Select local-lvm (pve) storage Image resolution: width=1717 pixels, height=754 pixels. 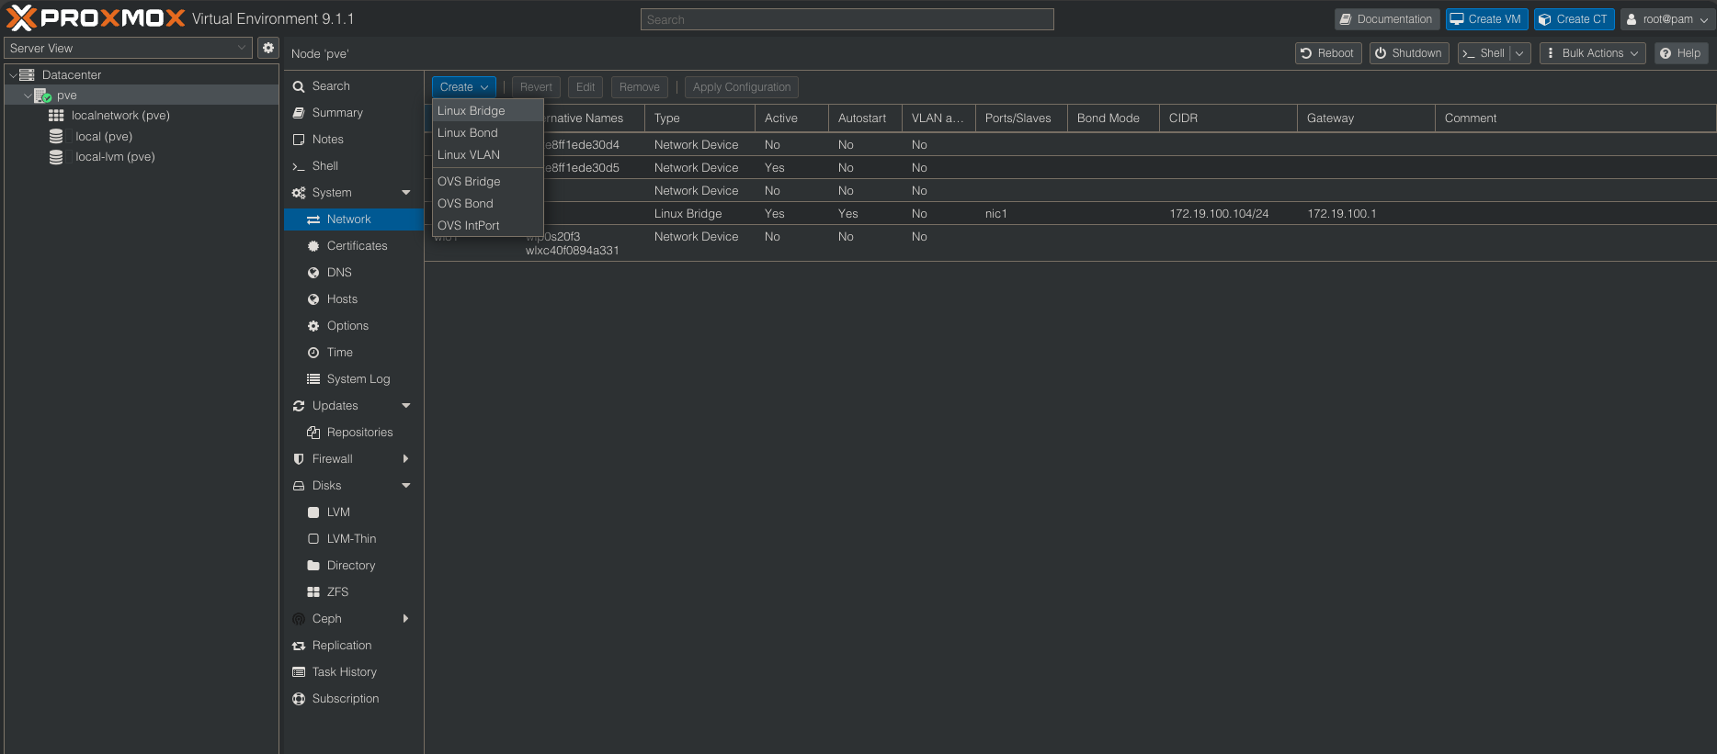[115, 157]
